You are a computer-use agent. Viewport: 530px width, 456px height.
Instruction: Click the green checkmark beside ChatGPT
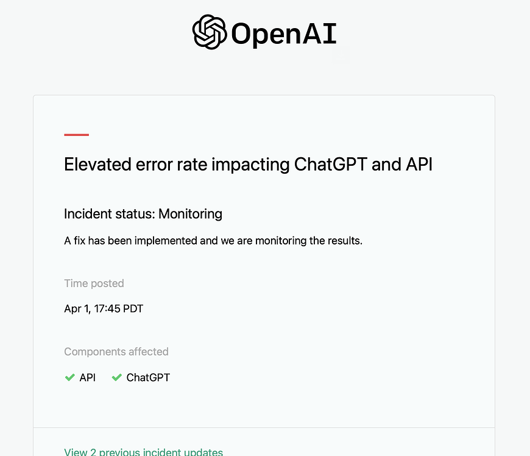(x=116, y=377)
